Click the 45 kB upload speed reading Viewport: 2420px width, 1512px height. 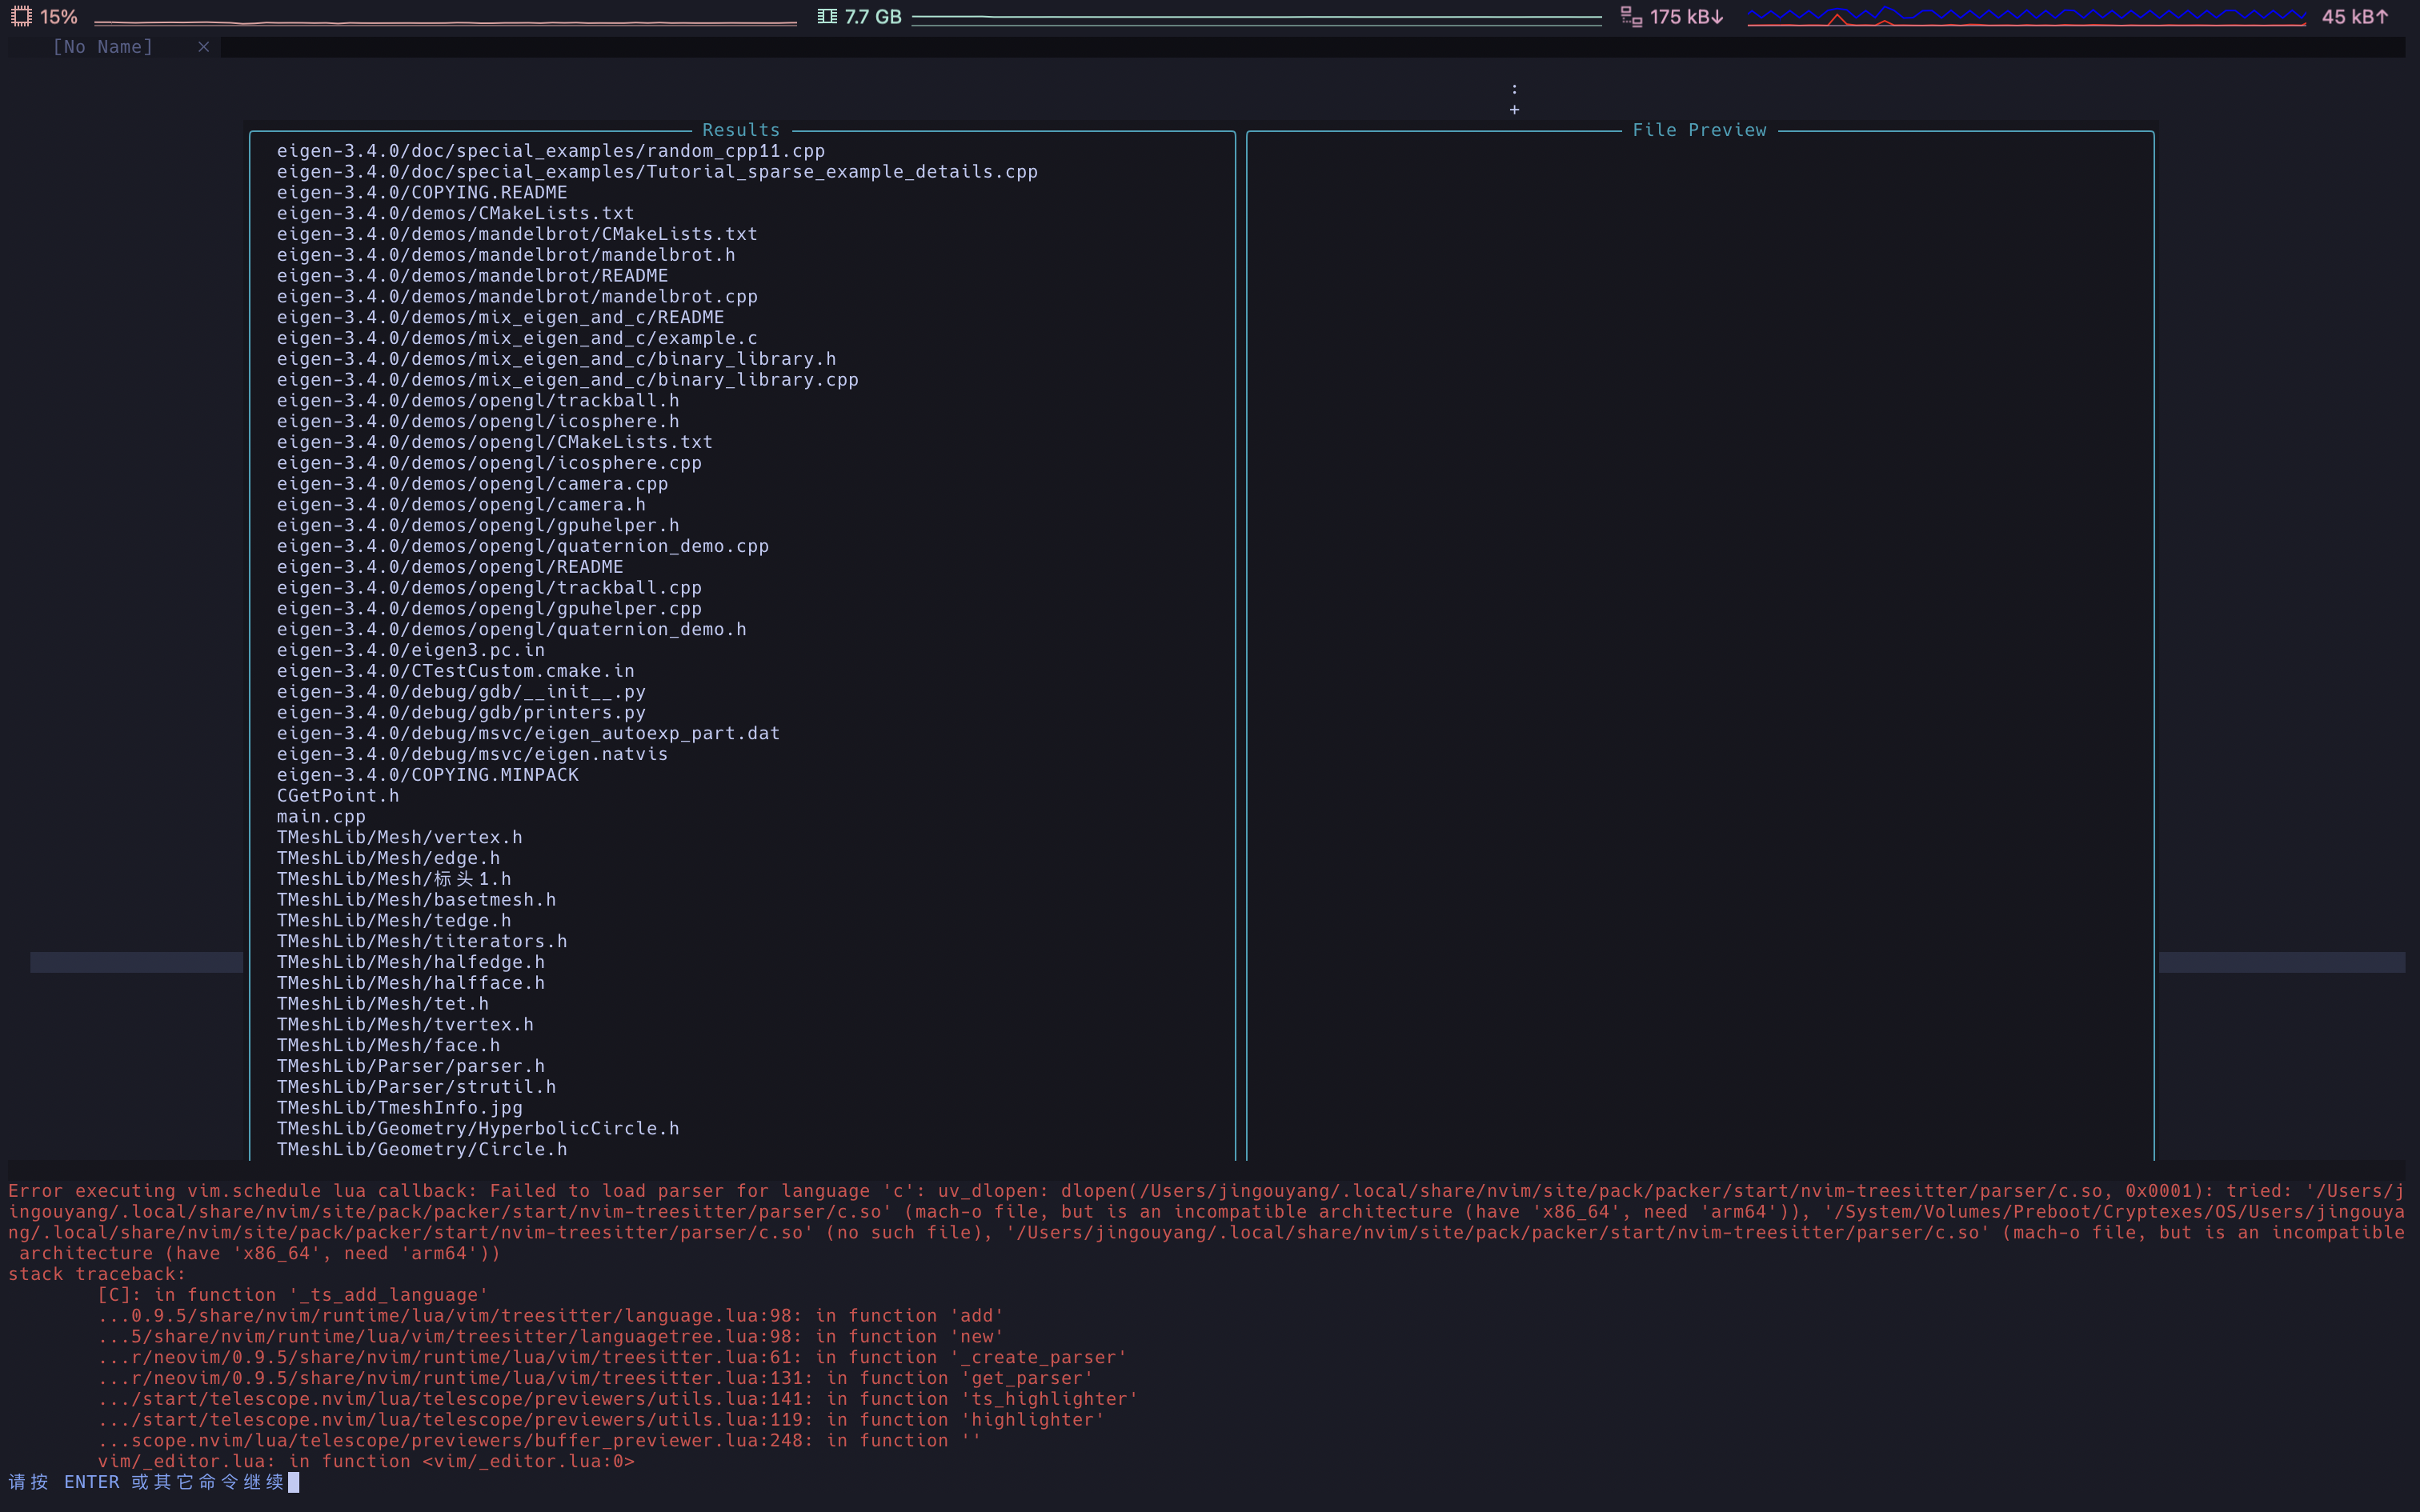pos(2355,17)
